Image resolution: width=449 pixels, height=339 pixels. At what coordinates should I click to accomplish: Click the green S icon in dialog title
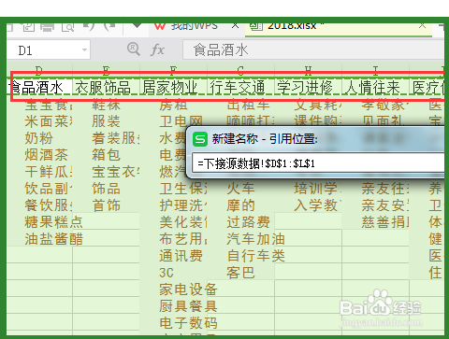200,139
